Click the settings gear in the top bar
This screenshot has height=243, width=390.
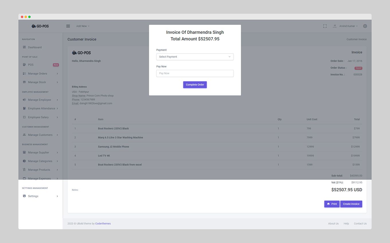[x=365, y=26]
